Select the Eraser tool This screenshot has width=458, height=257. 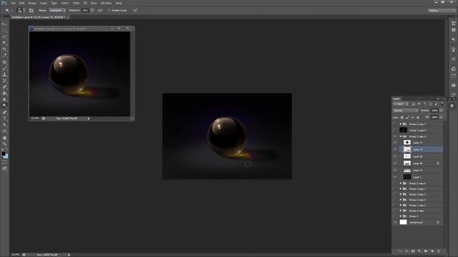coord(4,87)
